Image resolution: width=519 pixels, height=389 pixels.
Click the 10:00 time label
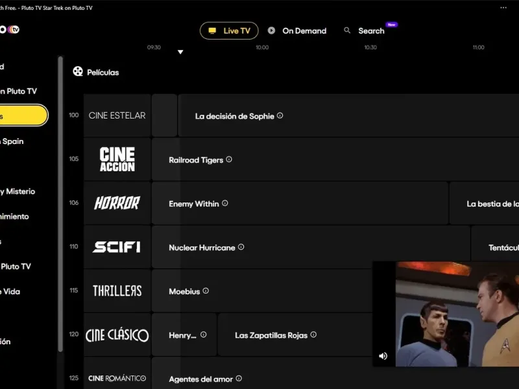point(262,47)
